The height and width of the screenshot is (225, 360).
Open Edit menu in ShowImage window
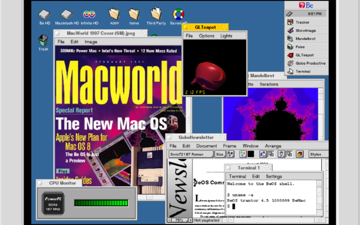[x=74, y=42]
